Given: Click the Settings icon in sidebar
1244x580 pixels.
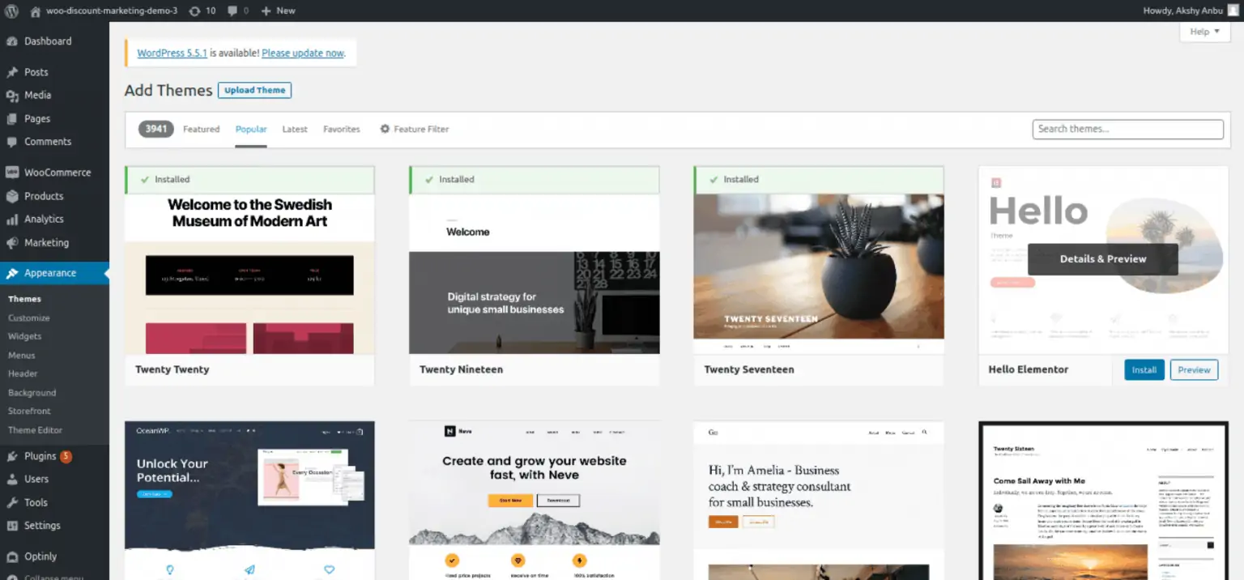Looking at the screenshot, I should (12, 526).
